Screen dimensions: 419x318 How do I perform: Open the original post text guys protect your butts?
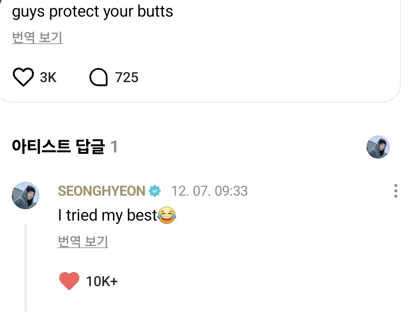(x=93, y=11)
